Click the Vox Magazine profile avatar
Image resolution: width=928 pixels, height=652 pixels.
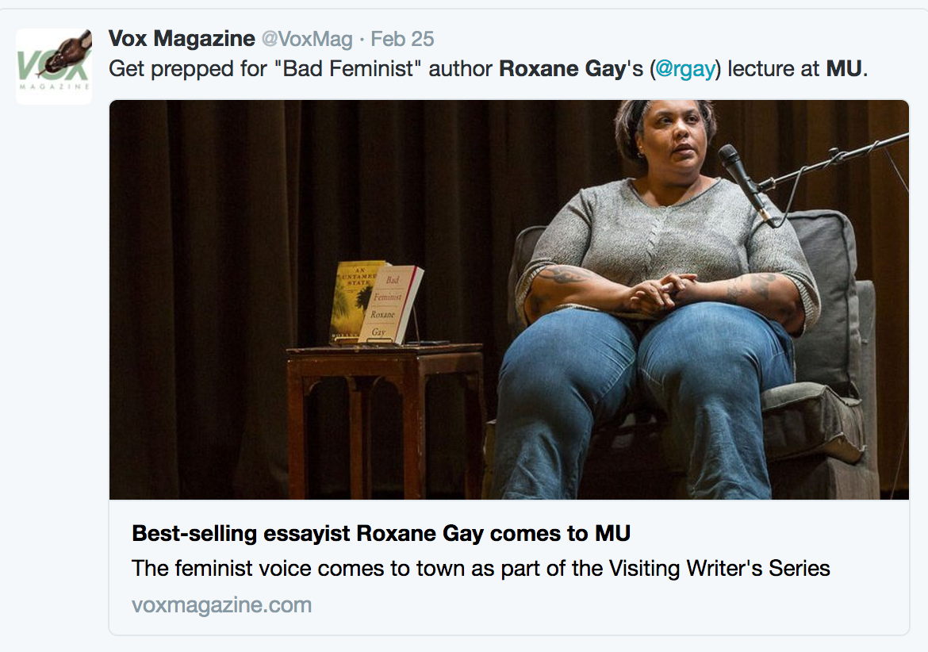(x=54, y=67)
